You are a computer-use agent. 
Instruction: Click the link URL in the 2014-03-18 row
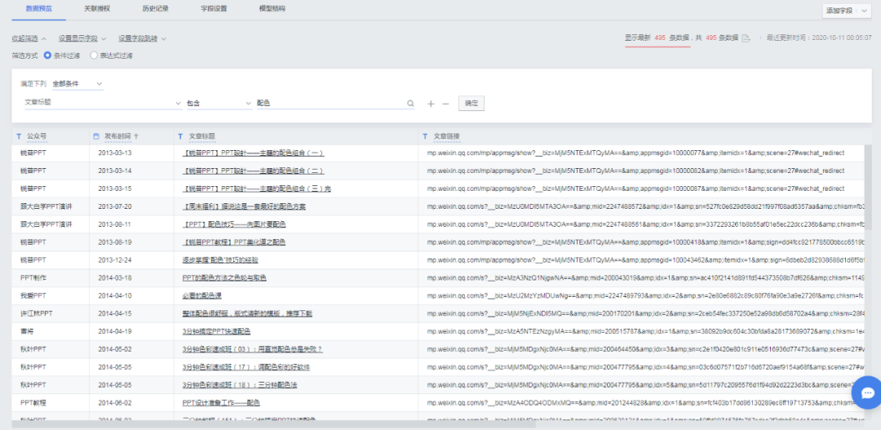click(x=646, y=278)
